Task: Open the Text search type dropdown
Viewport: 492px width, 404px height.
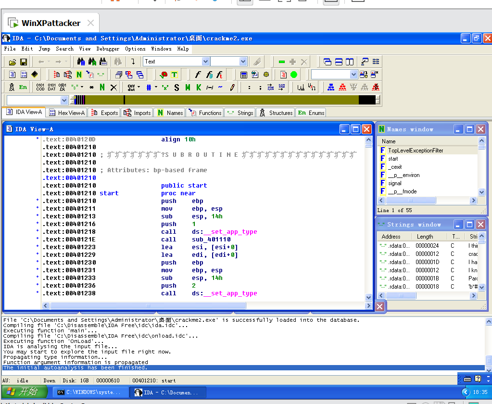Action: (x=205, y=62)
